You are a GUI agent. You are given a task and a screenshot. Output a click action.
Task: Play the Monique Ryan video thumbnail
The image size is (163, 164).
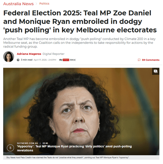click(81, 111)
